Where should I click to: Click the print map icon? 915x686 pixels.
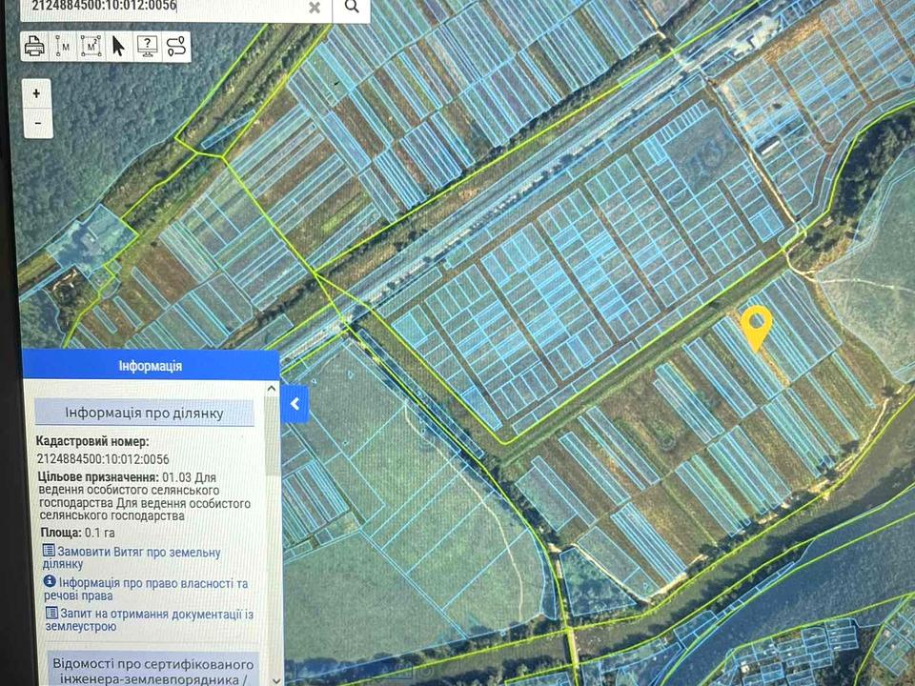[34, 46]
